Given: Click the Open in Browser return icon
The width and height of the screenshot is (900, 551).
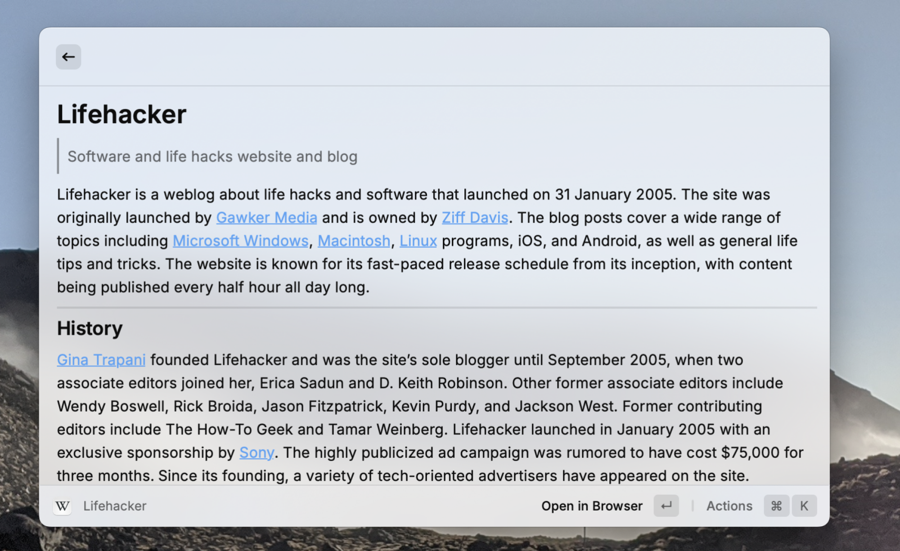Looking at the screenshot, I should [666, 506].
